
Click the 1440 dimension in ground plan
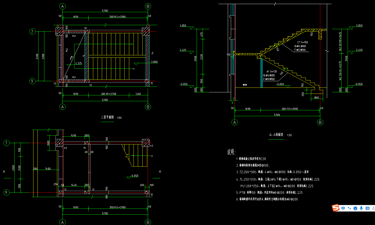[74, 185]
